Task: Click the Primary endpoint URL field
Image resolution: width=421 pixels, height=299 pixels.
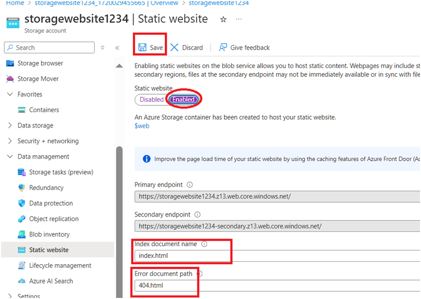Action: point(277,197)
